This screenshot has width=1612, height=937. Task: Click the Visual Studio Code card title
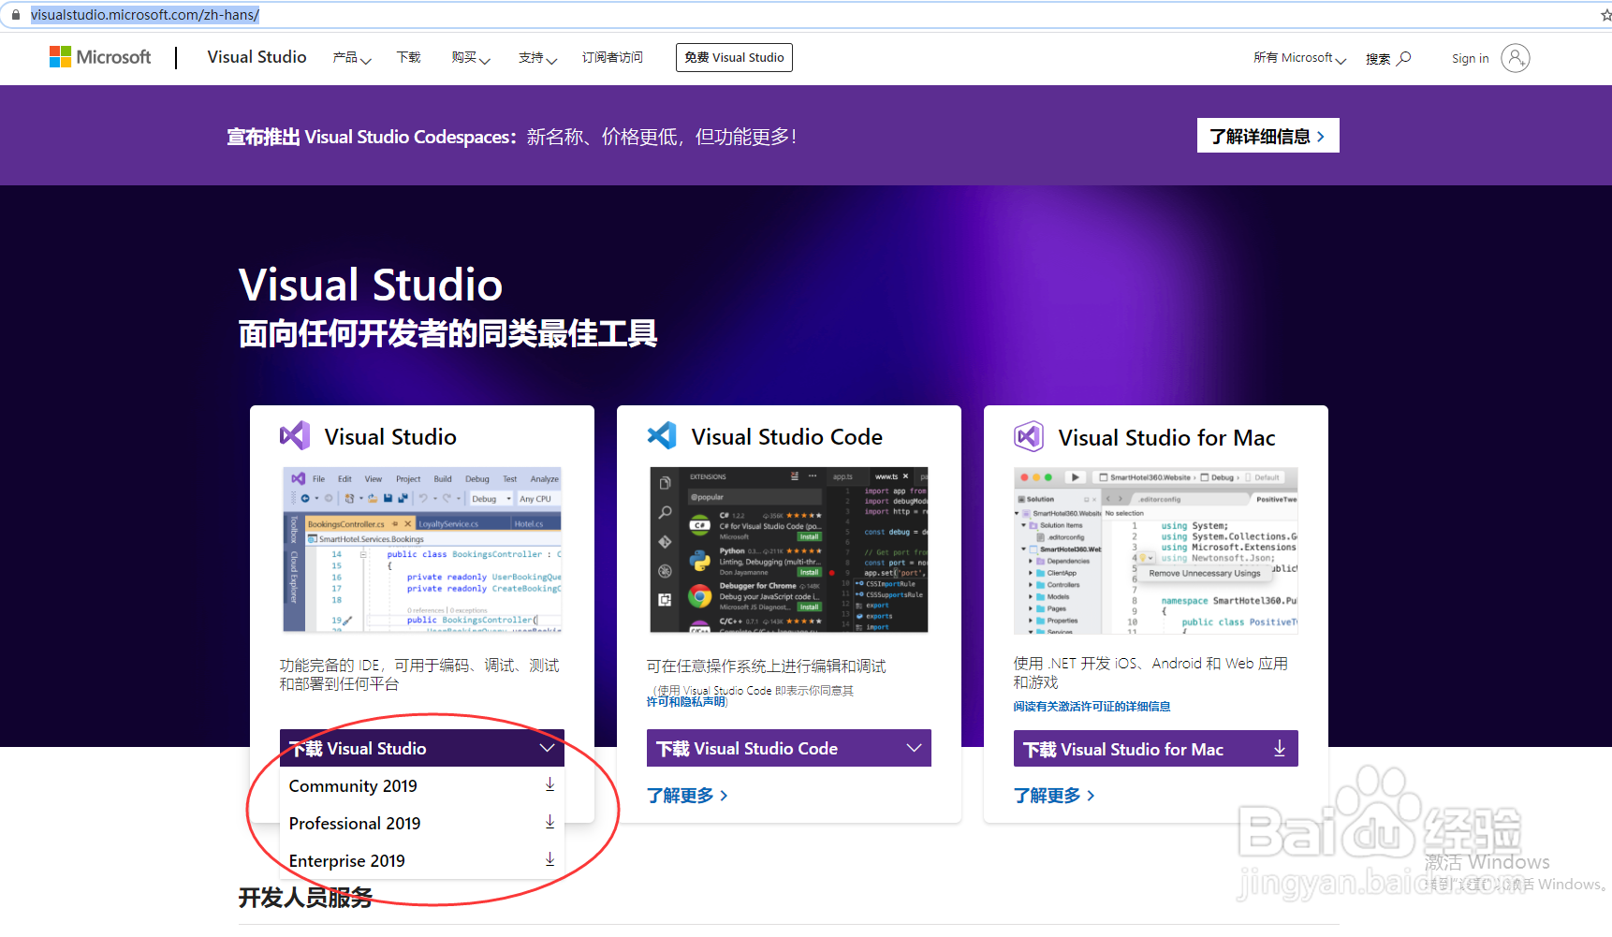(787, 437)
